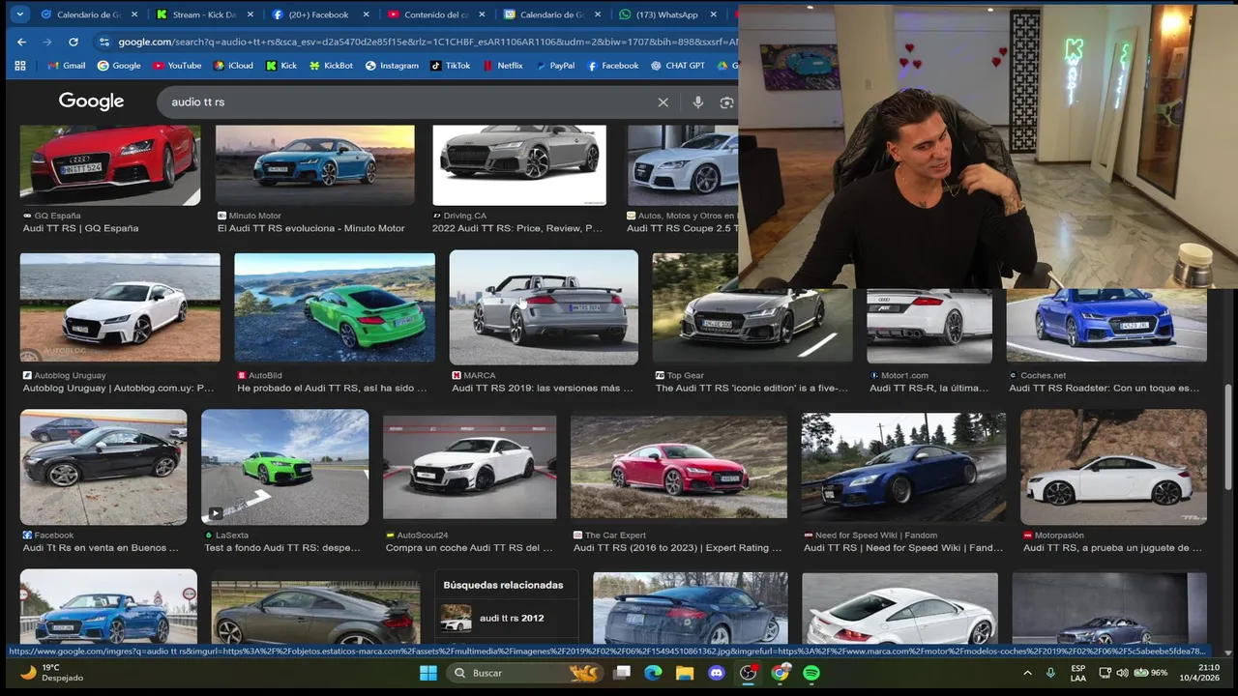Open link 'Audi TT Rs en venta en Buenos'
1238x696 pixels.
coord(101,547)
